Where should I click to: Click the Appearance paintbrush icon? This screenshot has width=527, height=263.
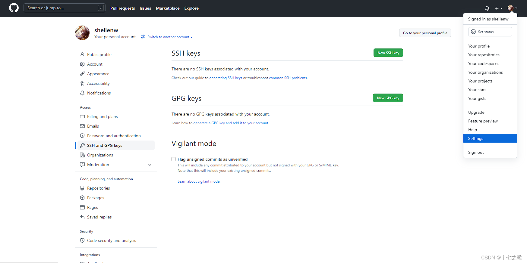pos(82,74)
